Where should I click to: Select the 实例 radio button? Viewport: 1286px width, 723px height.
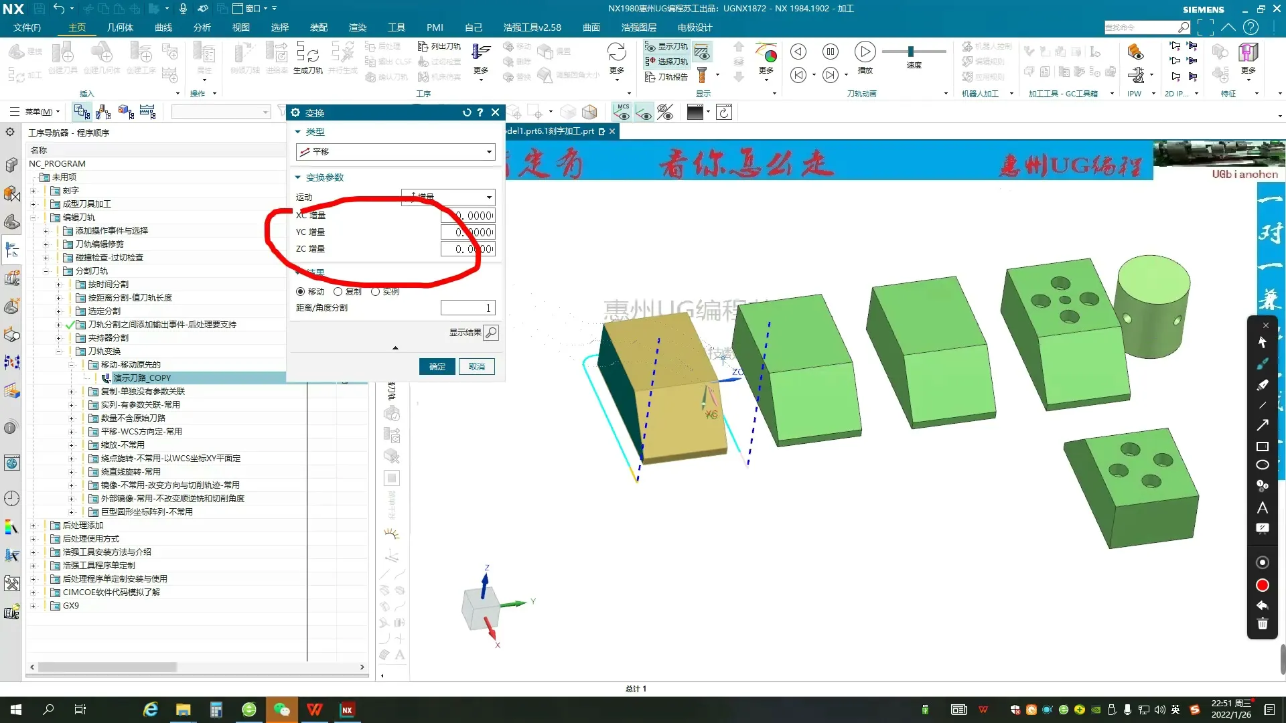click(x=376, y=292)
